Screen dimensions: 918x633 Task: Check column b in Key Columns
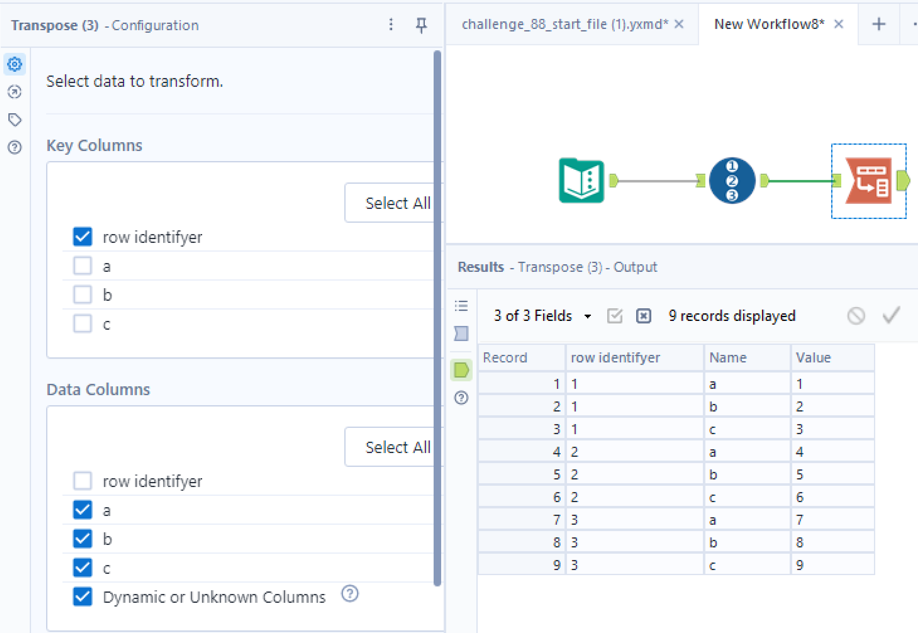(83, 295)
